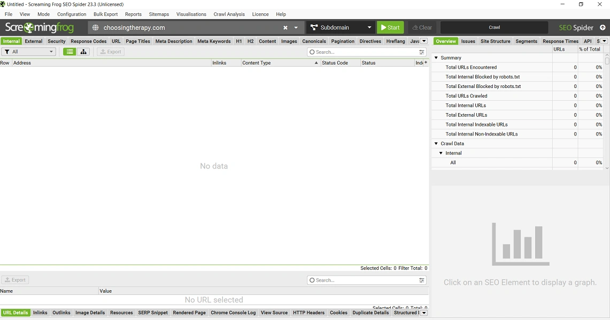Image resolution: width=610 pixels, height=320 pixels.
Task: Click the plus icon to add columns
Action: (426, 62)
